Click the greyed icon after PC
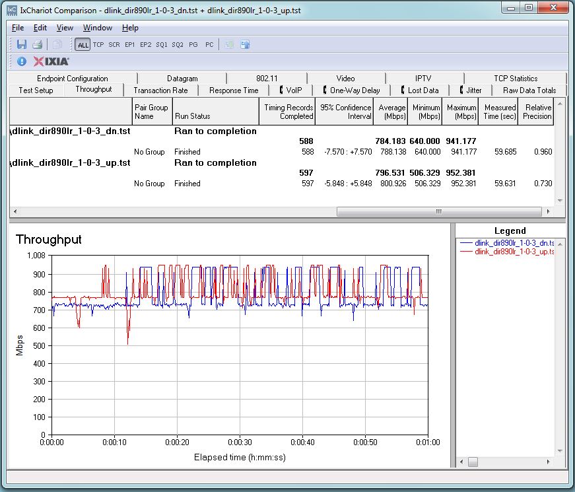575x492 pixels. click(230, 45)
